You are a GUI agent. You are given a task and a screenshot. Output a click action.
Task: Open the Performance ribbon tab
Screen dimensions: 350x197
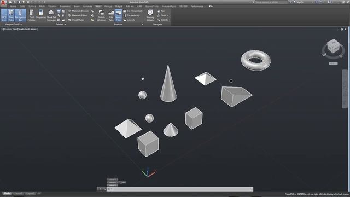197,6
